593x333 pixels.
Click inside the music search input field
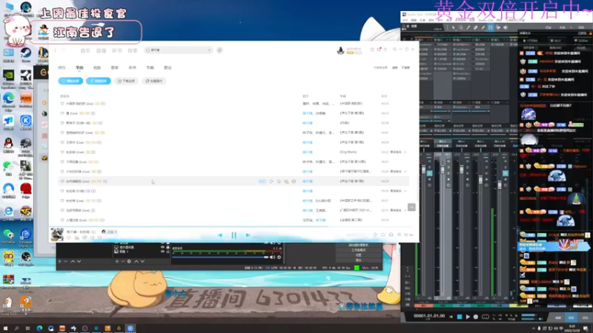(179, 50)
